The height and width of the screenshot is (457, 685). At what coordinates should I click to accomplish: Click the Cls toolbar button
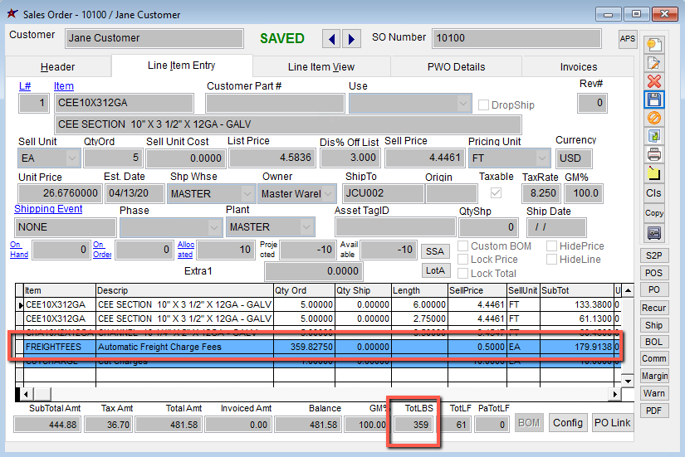[654, 193]
